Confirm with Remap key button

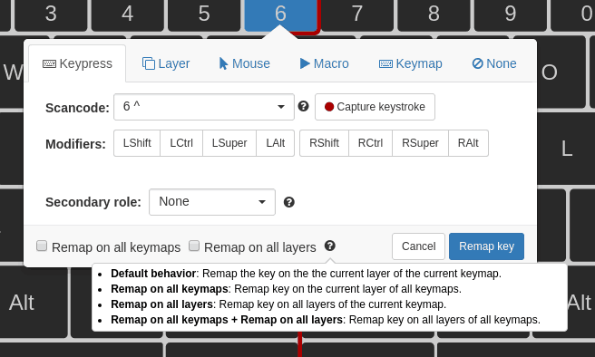click(486, 246)
